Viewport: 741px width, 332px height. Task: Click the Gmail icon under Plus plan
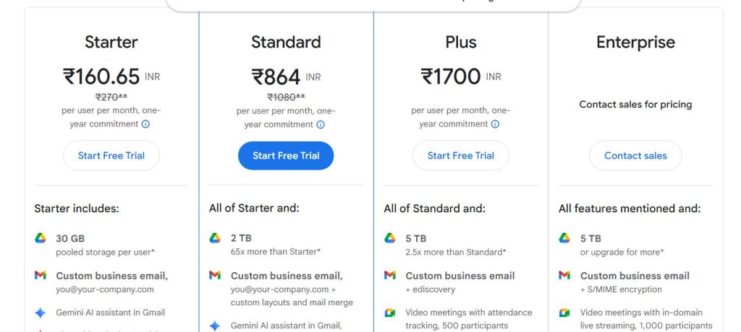pos(389,276)
